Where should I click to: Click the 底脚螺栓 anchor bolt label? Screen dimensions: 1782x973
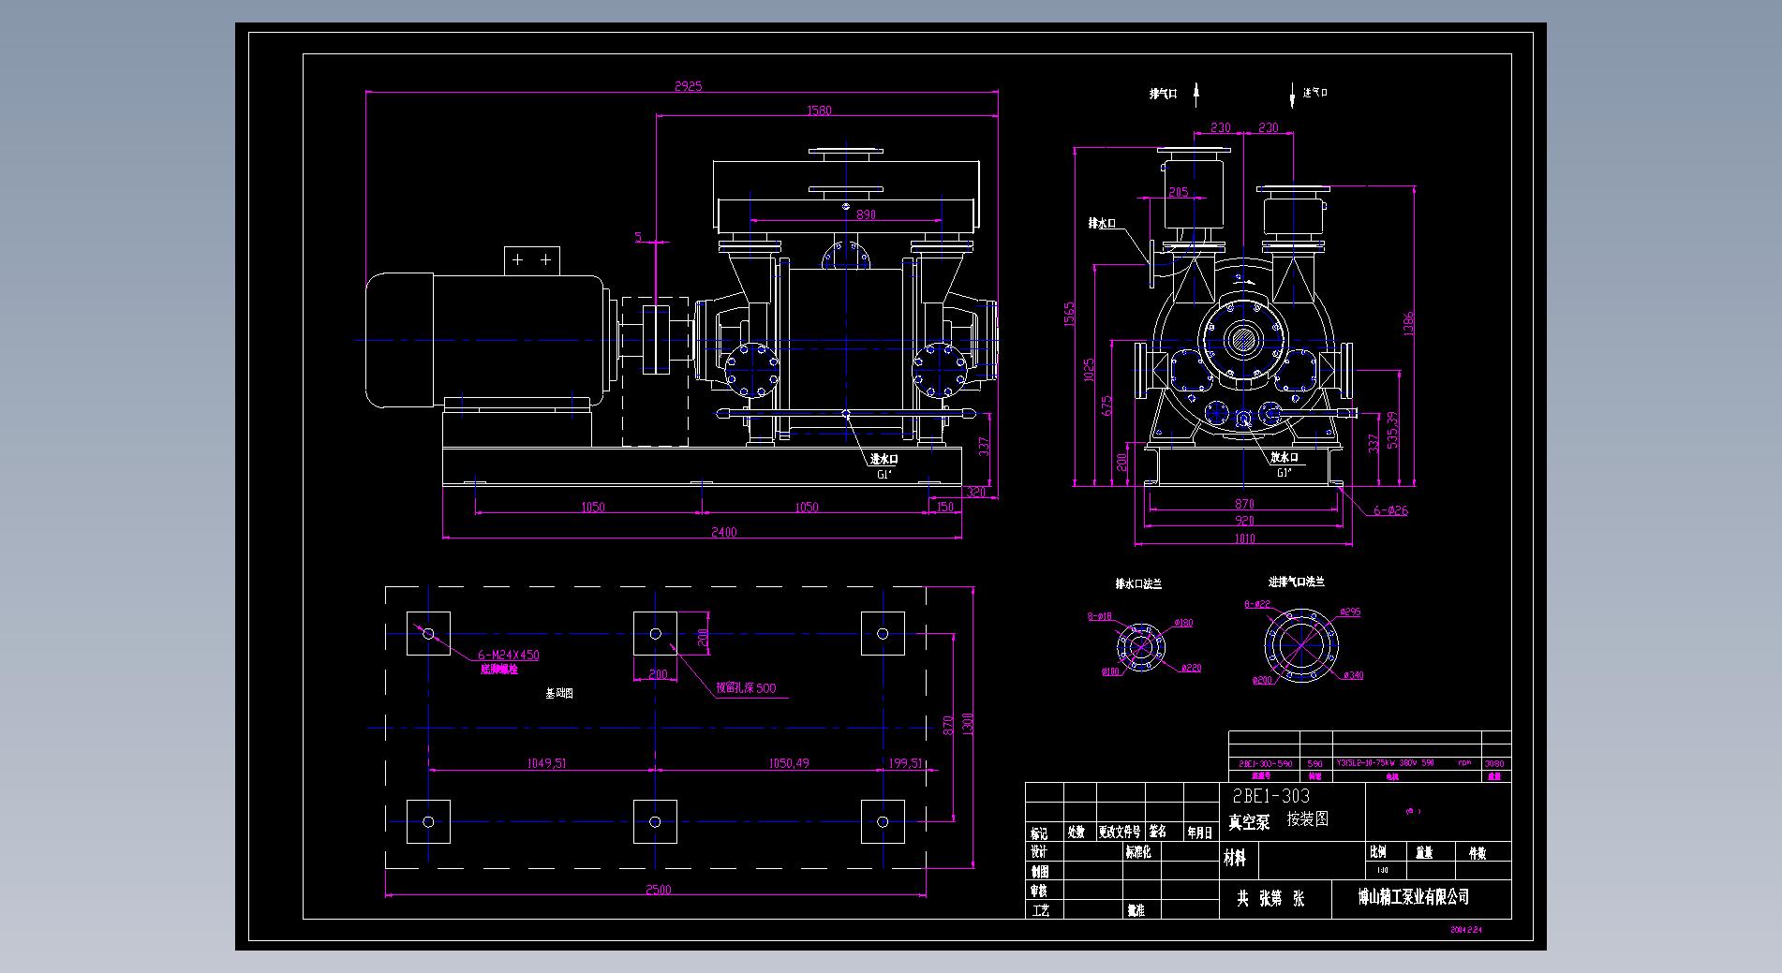click(499, 670)
